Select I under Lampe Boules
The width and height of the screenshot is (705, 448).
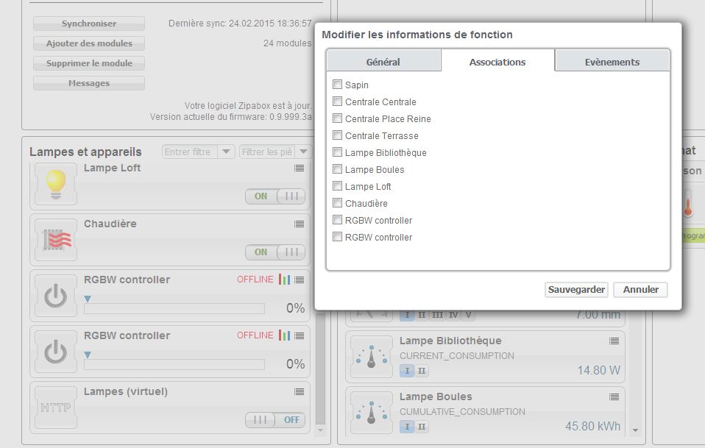coord(407,427)
